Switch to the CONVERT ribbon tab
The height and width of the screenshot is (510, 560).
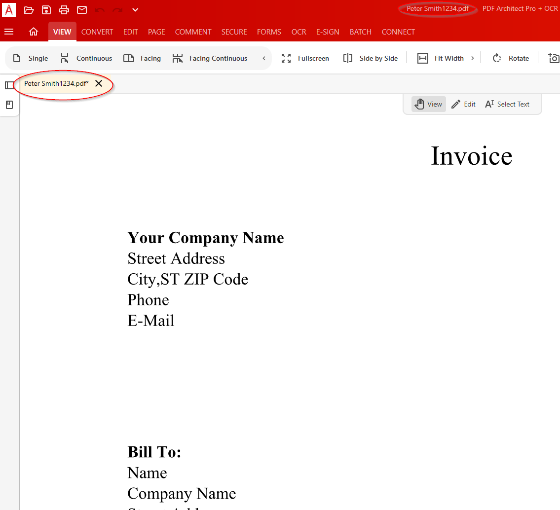[97, 32]
